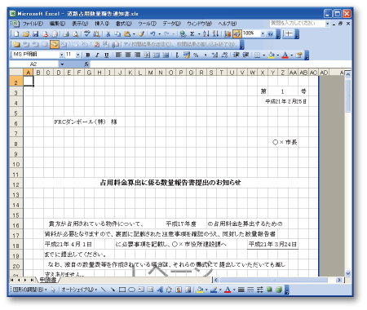Apply percent style to cell
Image resolution: width=367 pixels, height=310 pixels.
point(196,55)
